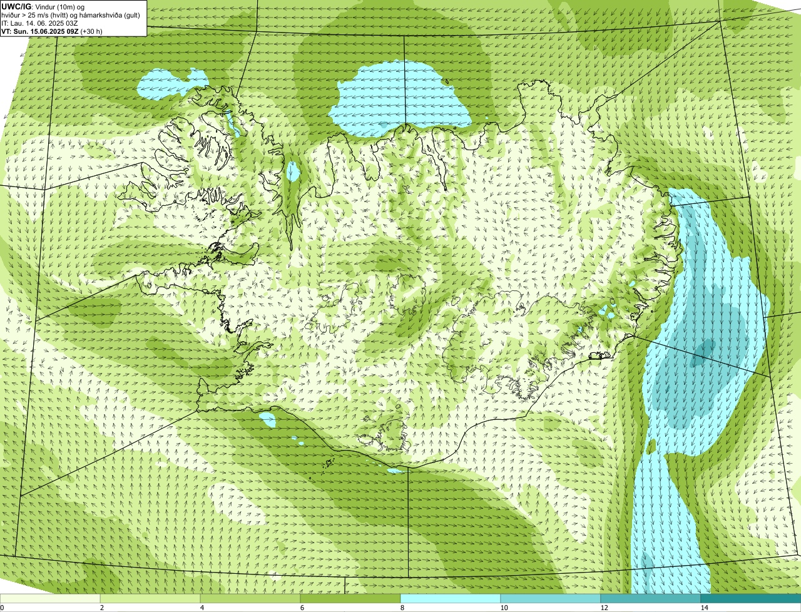Screen dimensions: 801x612
Task: Click the "8" scale label
Action: (x=401, y=608)
